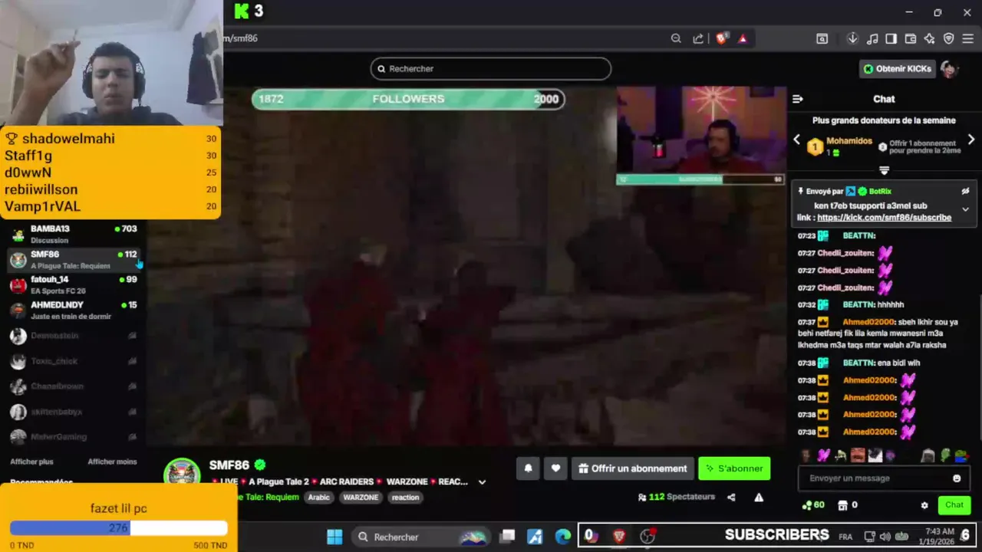Open the Brave VPN shield icon
Viewport: 982px width, 552px height.
click(x=949, y=38)
